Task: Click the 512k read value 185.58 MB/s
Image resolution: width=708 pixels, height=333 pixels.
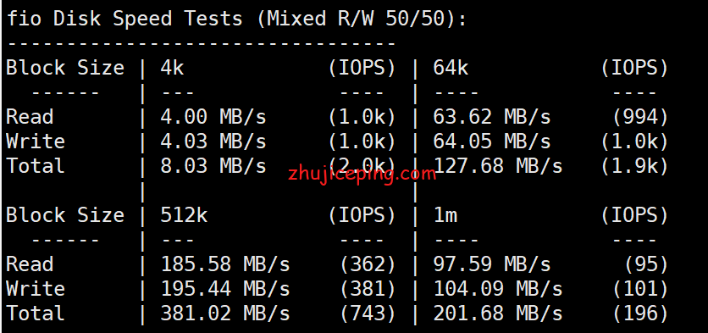Action: [x=225, y=264]
